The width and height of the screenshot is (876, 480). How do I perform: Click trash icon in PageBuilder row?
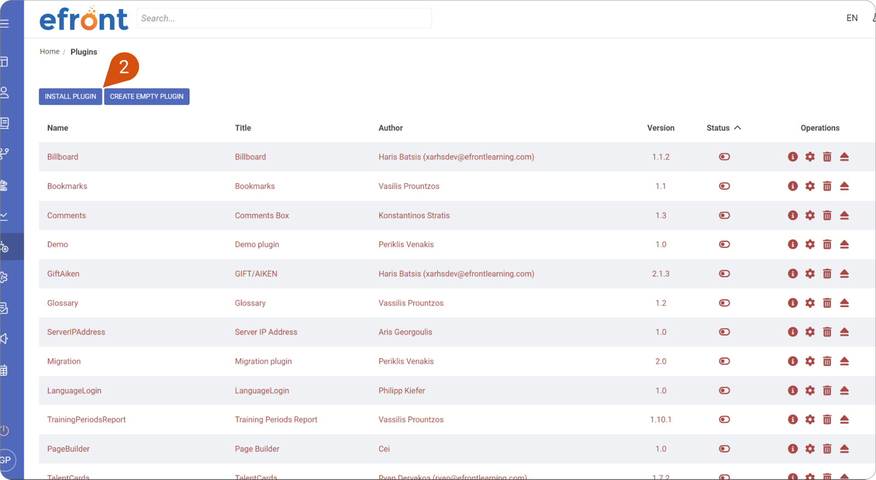point(827,449)
